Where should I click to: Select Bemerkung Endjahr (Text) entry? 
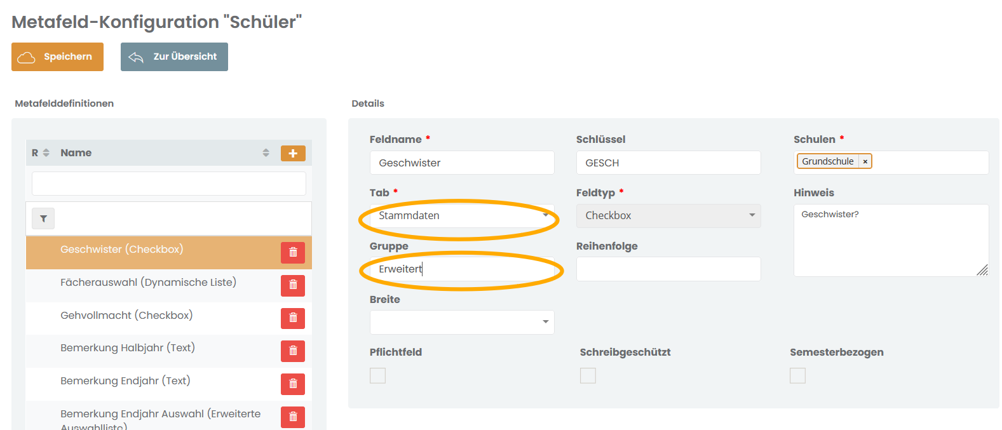125,381
